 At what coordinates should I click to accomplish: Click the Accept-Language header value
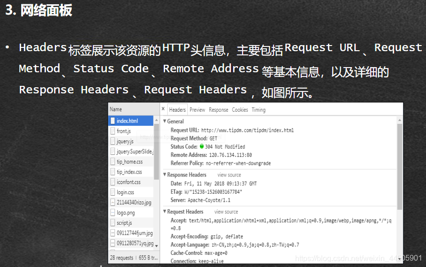[255, 245]
